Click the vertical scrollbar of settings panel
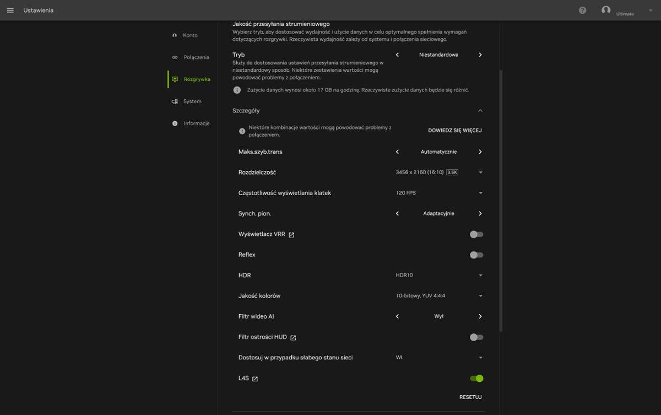Viewport: 661px width, 415px height. pyautogui.click(x=500, y=198)
